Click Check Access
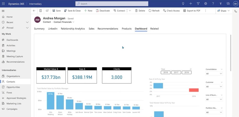Screen dimensions: 239x117 pyautogui.click(x=171, y=11)
